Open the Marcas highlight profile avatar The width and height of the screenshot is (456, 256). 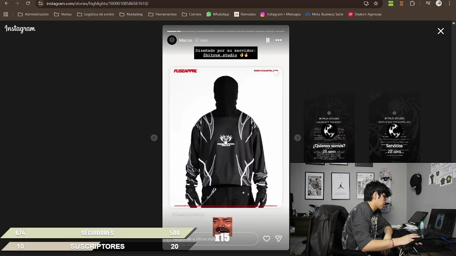172,40
